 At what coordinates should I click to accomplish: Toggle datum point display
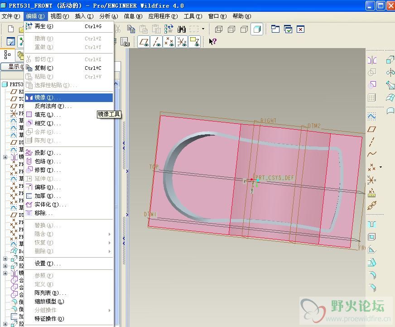pos(169,42)
